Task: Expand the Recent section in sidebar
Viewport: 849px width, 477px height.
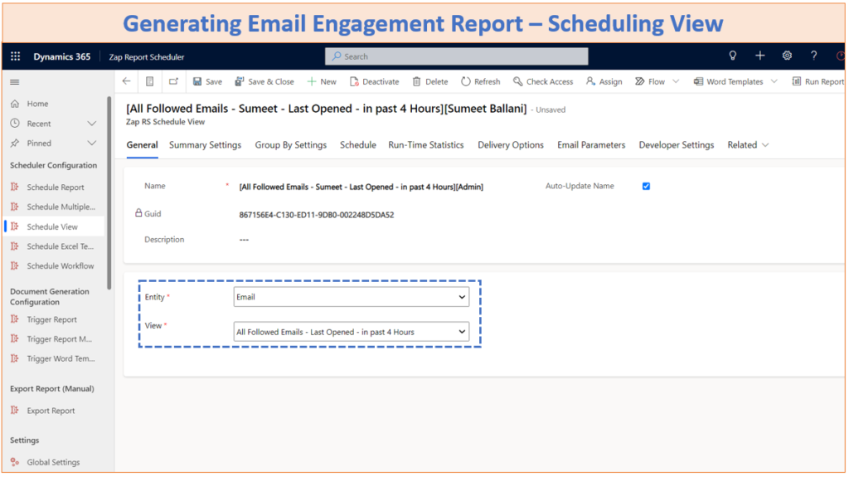Action: [91, 124]
